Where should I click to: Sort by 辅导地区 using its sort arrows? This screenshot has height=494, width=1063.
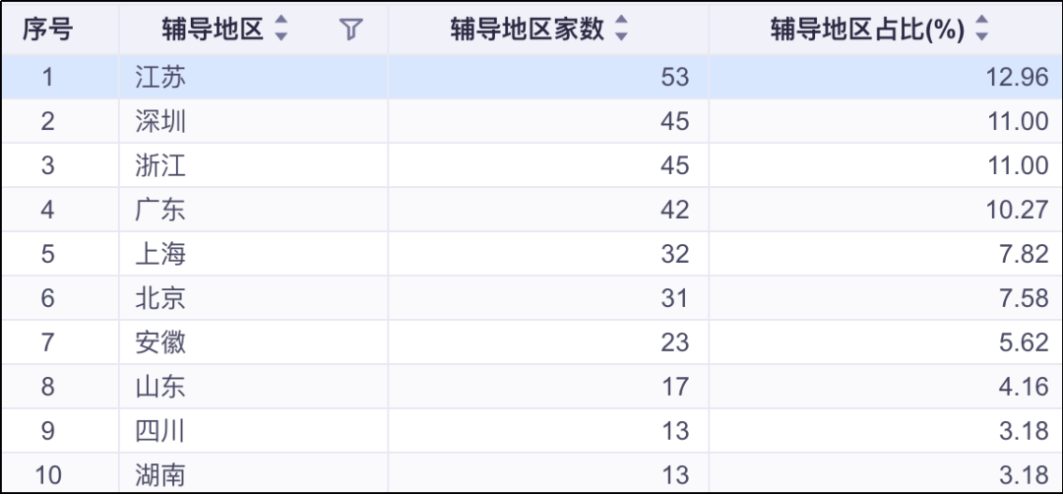[x=281, y=31]
